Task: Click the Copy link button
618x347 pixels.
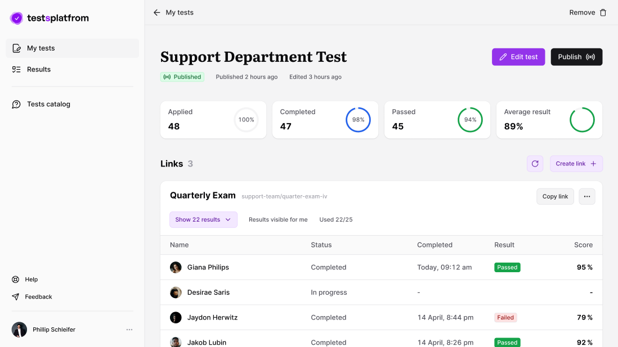Action: [x=555, y=196]
